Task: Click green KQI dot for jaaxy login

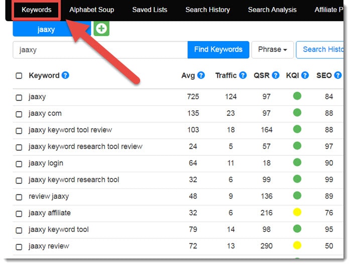Action: click(297, 162)
